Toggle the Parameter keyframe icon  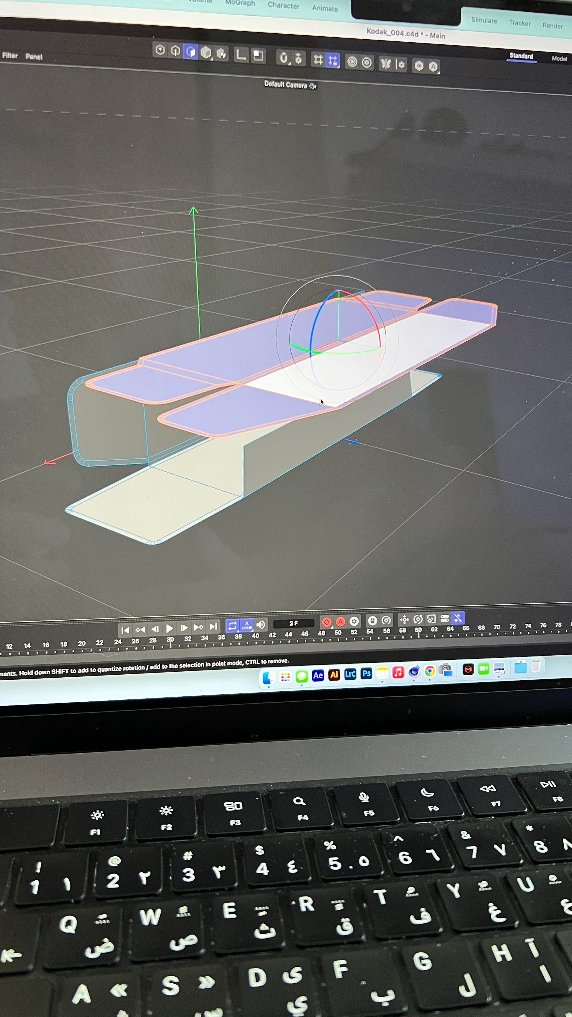(x=445, y=618)
